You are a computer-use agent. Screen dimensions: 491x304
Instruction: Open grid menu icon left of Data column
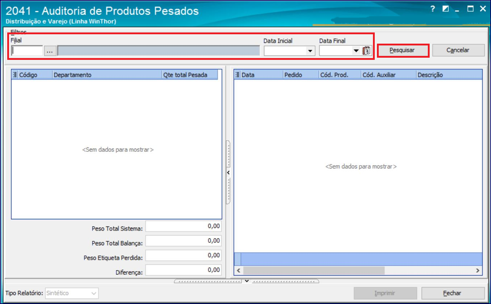(x=238, y=75)
